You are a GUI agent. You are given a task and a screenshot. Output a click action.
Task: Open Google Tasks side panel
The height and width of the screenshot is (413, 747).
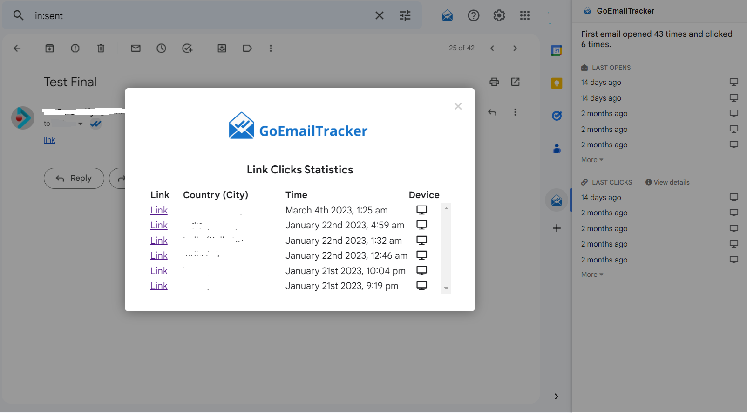557,116
